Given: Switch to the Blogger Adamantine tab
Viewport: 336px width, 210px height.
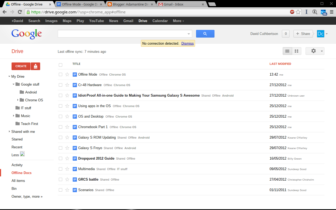Looking at the screenshot, I should [130, 4].
